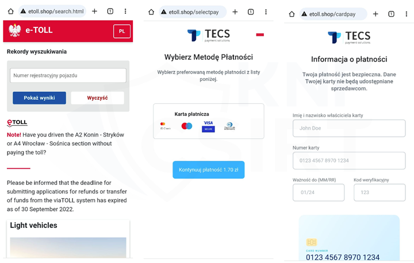This screenshot has height=263, width=414.
Task: Open three-dot menu in selectpay browser
Action: [x=266, y=12]
